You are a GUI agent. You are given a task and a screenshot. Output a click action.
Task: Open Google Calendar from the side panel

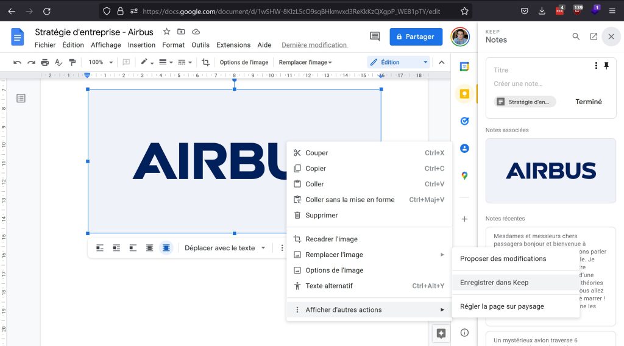(464, 66)
